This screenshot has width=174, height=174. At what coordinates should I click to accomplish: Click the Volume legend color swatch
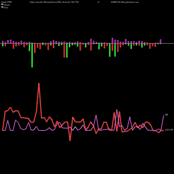[2, 5]
